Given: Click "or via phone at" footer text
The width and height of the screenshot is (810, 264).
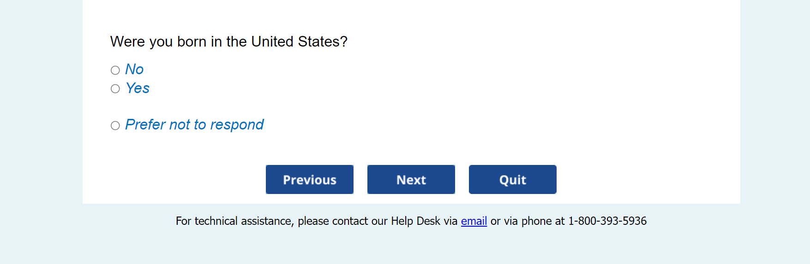Looking at the screenshot, I should [x=528, y=221].
